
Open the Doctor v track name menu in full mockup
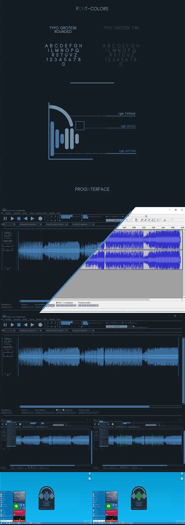tap(8, 338)
